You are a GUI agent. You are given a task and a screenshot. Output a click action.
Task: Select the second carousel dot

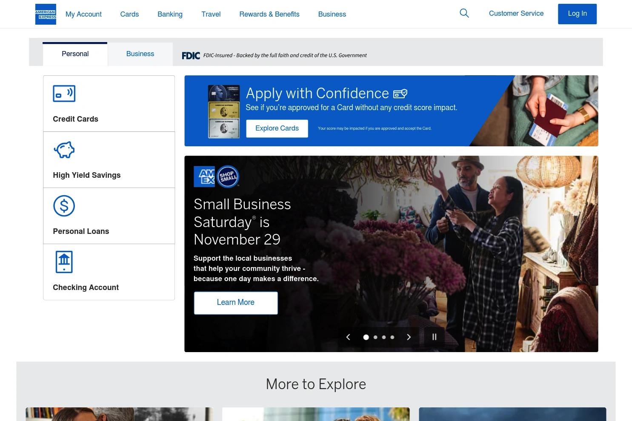tap(375, 337)
